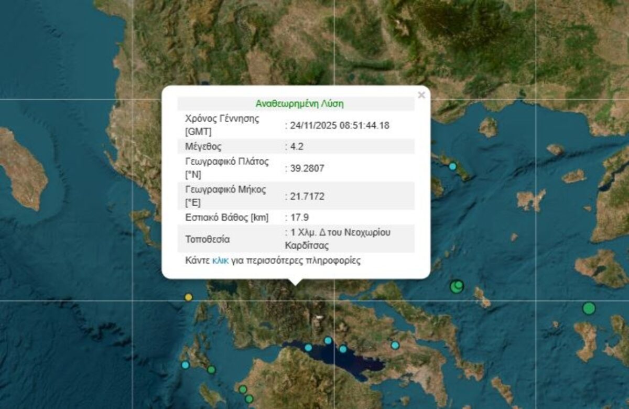The width and height of the screenshot is (629, 409).
Task: Click the cyan marker on the bottom-left coastline
Action: [185, 364]
